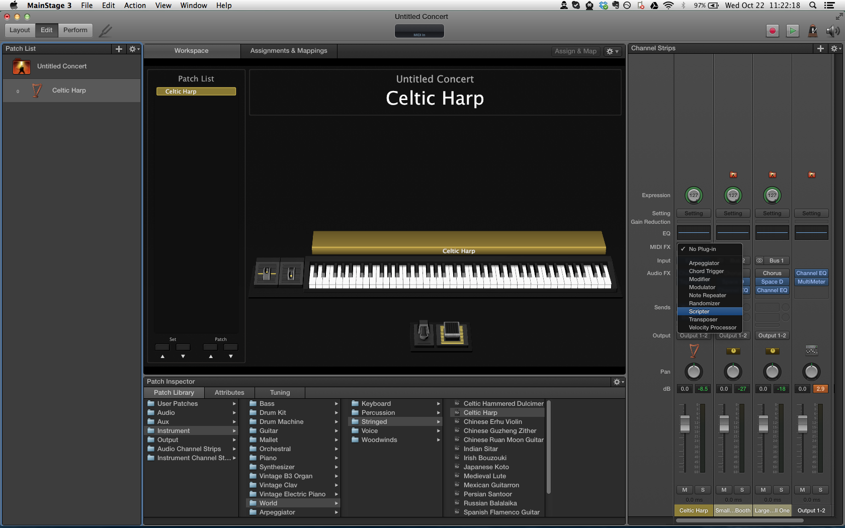Select the Celtic Harp patch harp icon
This screenshot has height=528, width=845.
37,91
